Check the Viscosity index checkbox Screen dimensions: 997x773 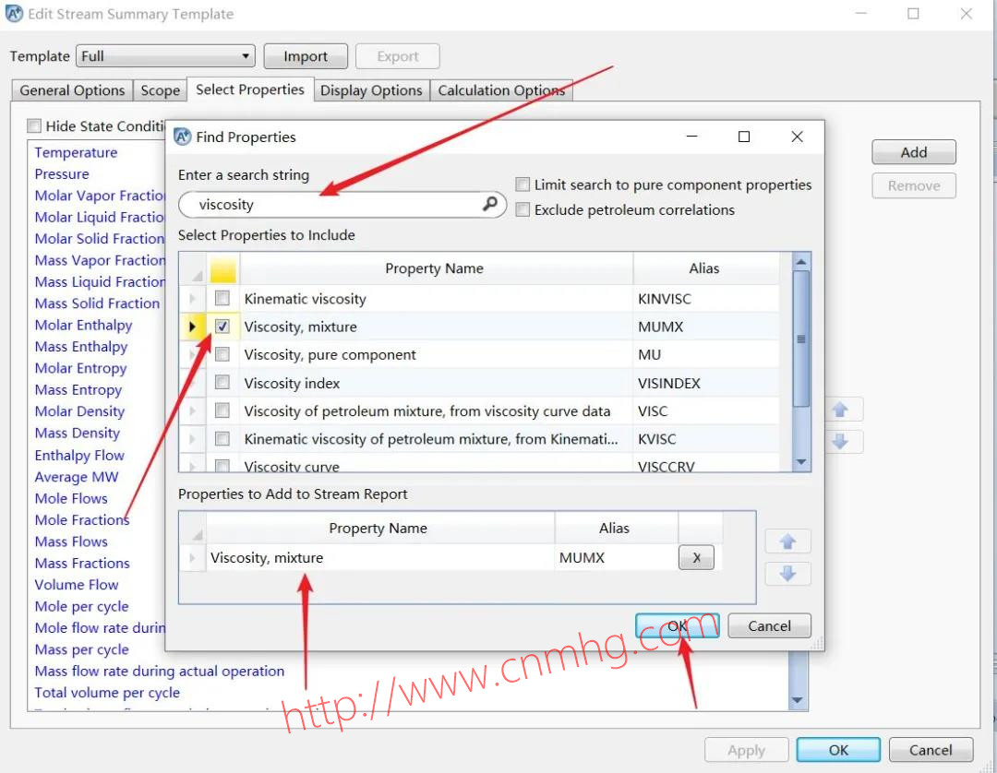coord(222,383)
